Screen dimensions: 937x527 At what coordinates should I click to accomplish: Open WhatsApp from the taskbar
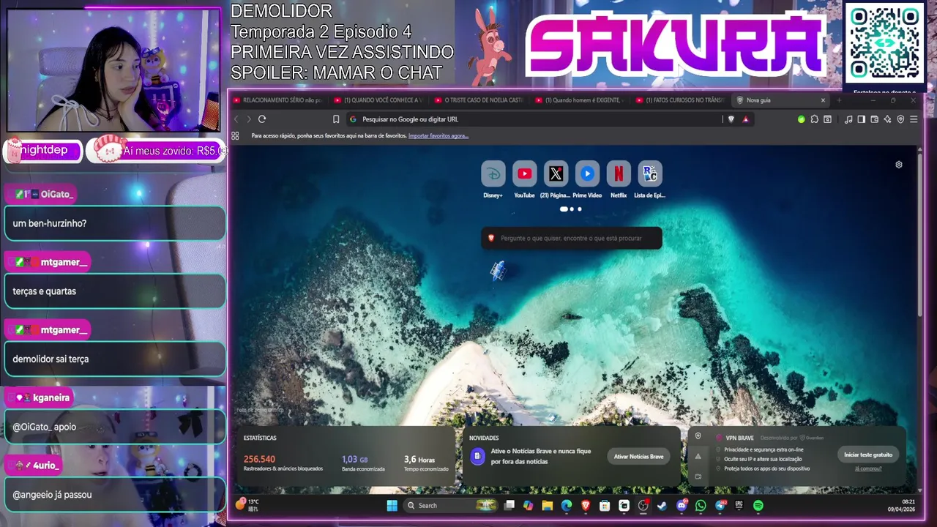[701, 505]
